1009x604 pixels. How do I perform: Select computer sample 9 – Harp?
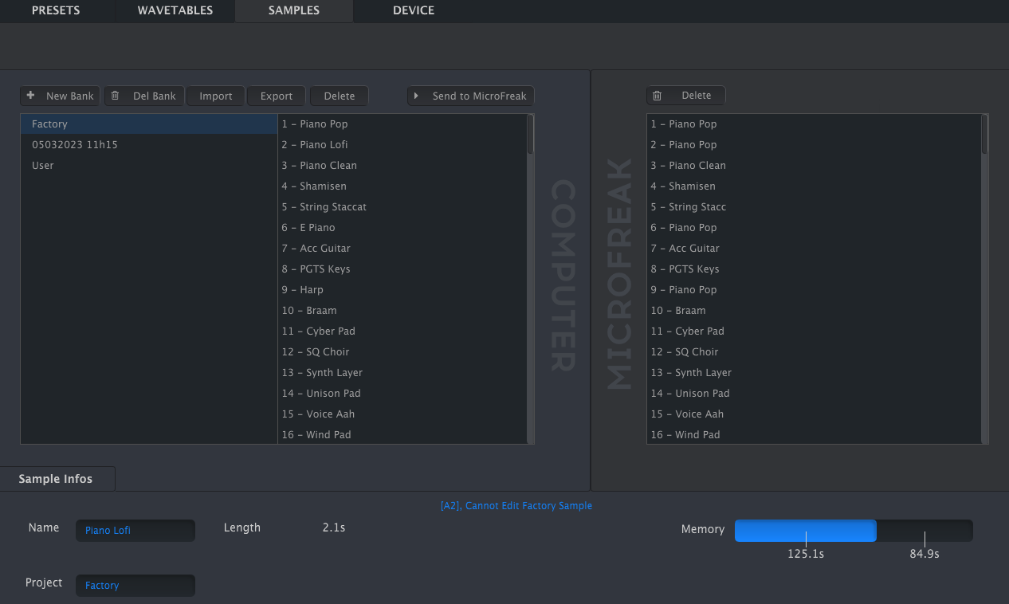tap(402, 289)
